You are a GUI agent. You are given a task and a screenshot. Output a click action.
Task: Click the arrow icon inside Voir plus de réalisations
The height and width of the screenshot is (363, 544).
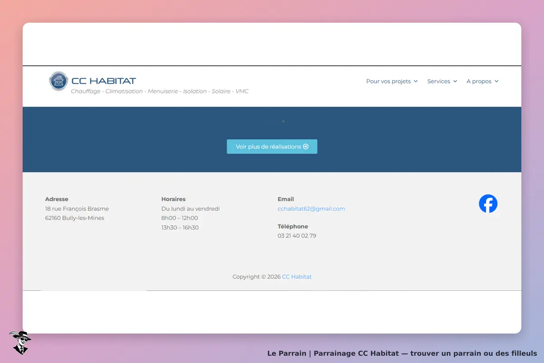(x=306, y=147)
